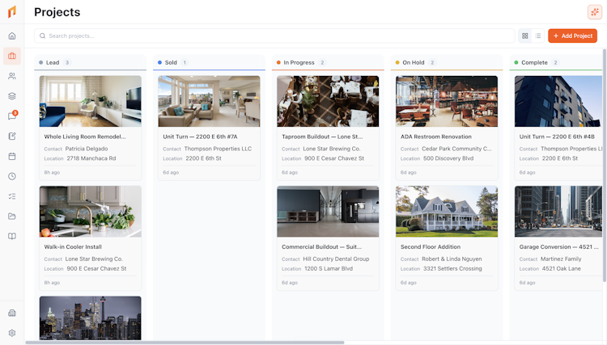The width and height of the screenshot is (607, 345).
Task: Open the Contacts people sidebar icon
Action: click(x=12, y=76)
